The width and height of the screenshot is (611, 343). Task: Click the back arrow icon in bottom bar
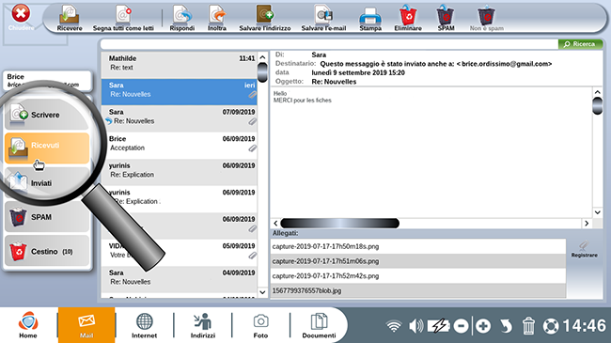tap(506, 326)
